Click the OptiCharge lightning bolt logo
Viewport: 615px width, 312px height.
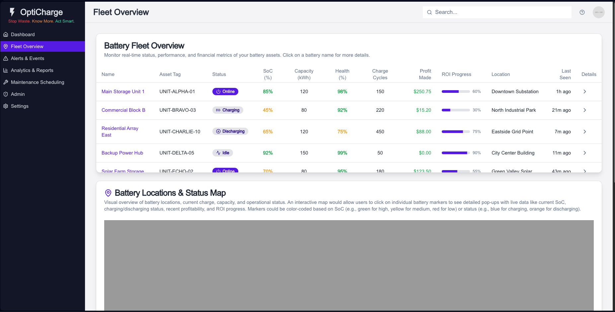[12, 12]
